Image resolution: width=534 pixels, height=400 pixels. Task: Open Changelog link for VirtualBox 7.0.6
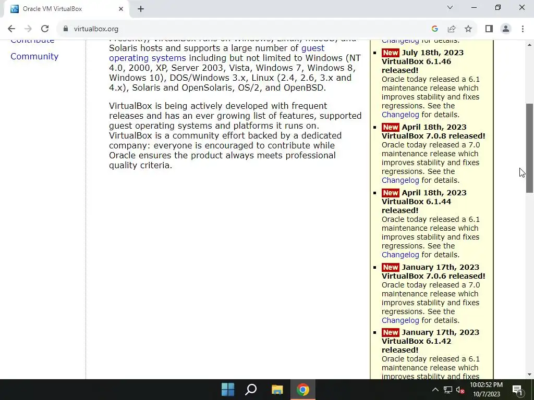coord(400,320)
